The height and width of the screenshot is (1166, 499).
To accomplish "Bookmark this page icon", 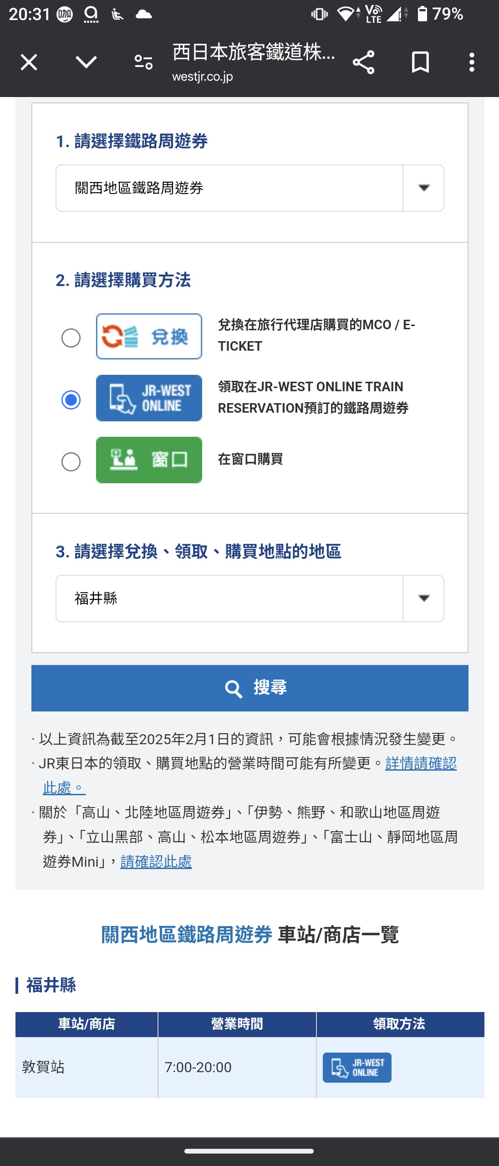I will (x=420, y=62).
